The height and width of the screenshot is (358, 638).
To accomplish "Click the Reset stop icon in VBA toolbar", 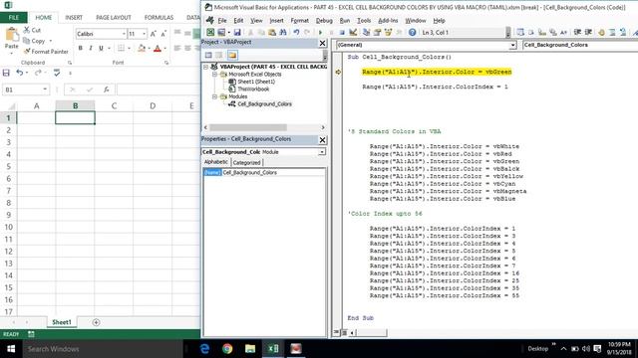I will 342,32.
